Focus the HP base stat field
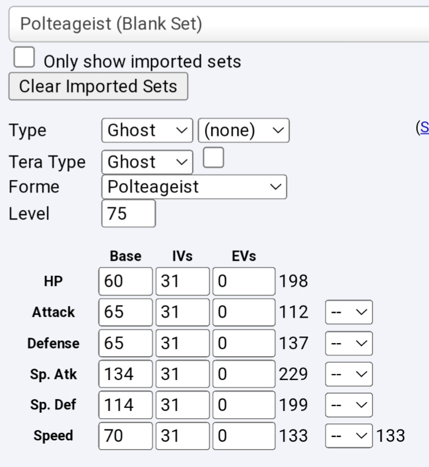 tap(126, 281)
